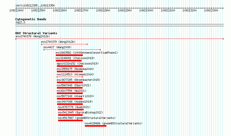Open nsv5877149 (Almarri2020) label
The width and height of the screenshot is (231, 136).
point(75,96)
